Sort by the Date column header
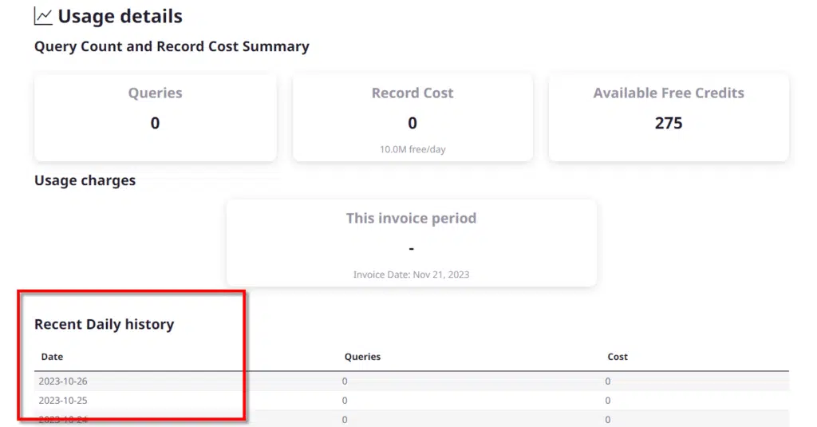Image resolution: width=817 pixels, height=427 pixels. pos(52,357)
